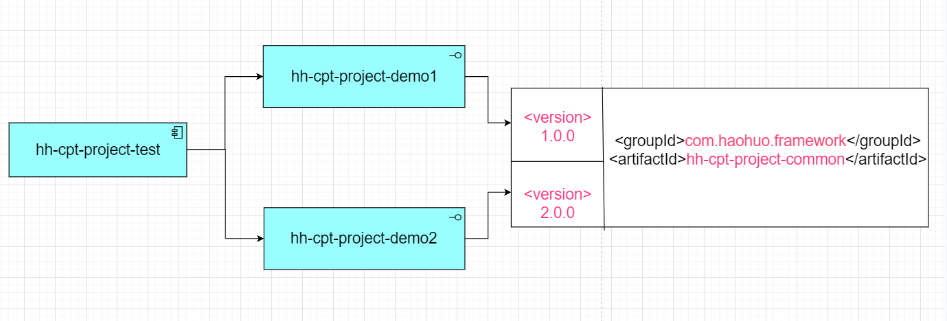Click the divider line between the version cells
Image resolution: width=947 pixels, height=321 pixels.
(557, 161)
